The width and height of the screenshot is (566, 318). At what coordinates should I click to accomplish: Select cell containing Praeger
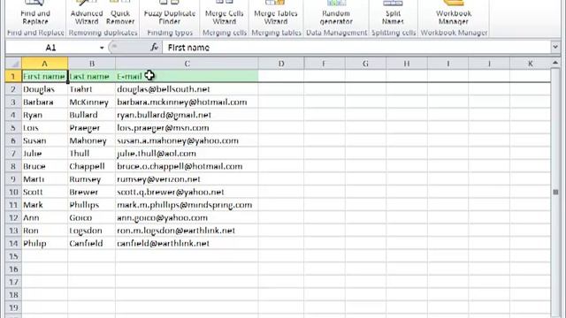[x=92, y=127]
